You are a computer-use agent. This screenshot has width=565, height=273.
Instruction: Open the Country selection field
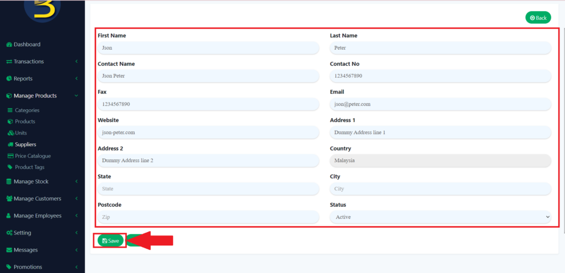coord(440,160)
